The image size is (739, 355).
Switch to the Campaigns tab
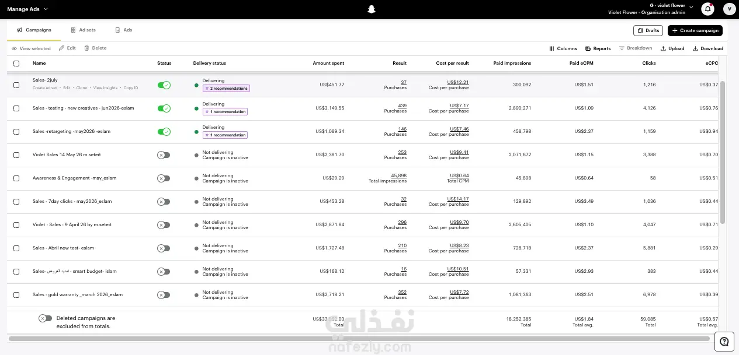tap(34, 30)
